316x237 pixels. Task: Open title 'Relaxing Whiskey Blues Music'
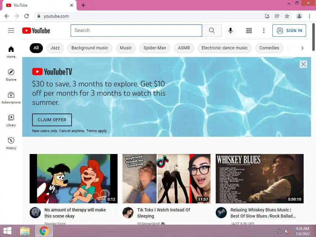[x=263, y=213]
